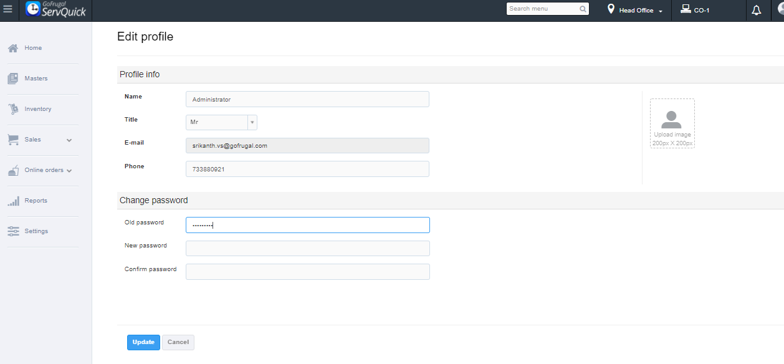Image resolution: width=784 pixels, height=364 pixels.
Task: Click the Upload image placeholder
Action: pos(672,123)
